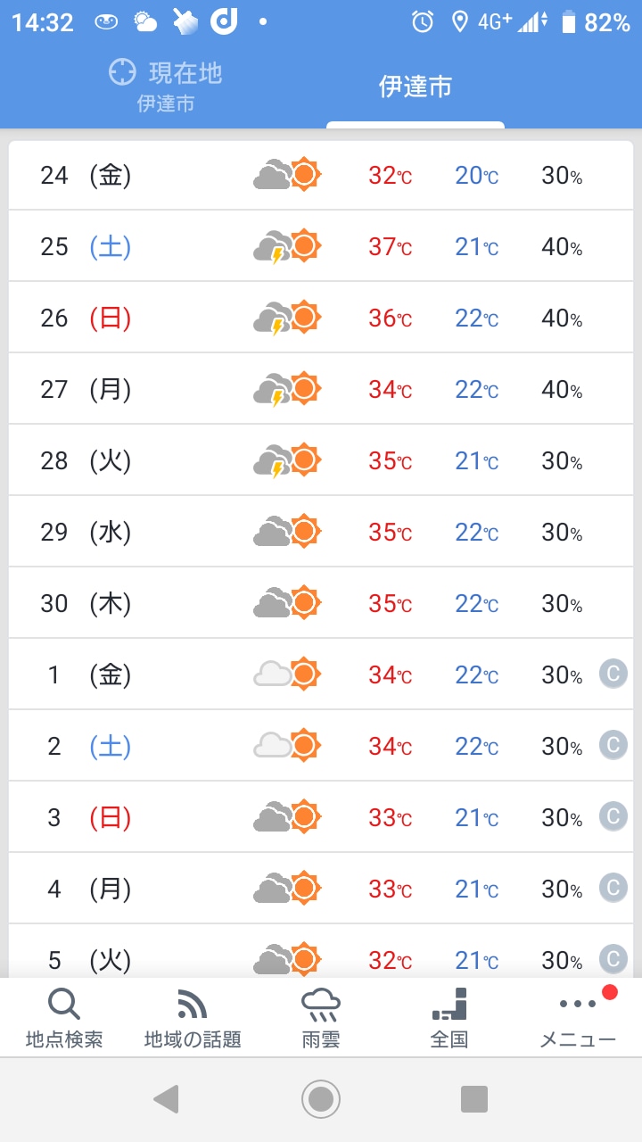Open 雨雲 rain radar
The image size is (642, 1142).
click(x=321, y=1017)
